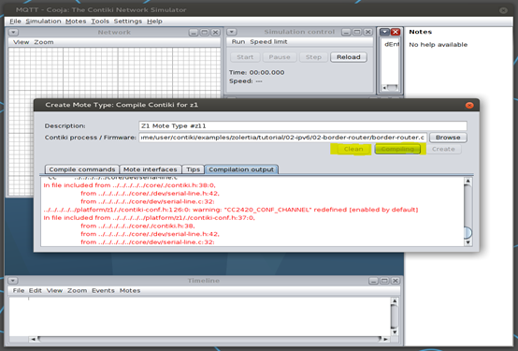
Task: Open the Help menu
Action: 154,22
